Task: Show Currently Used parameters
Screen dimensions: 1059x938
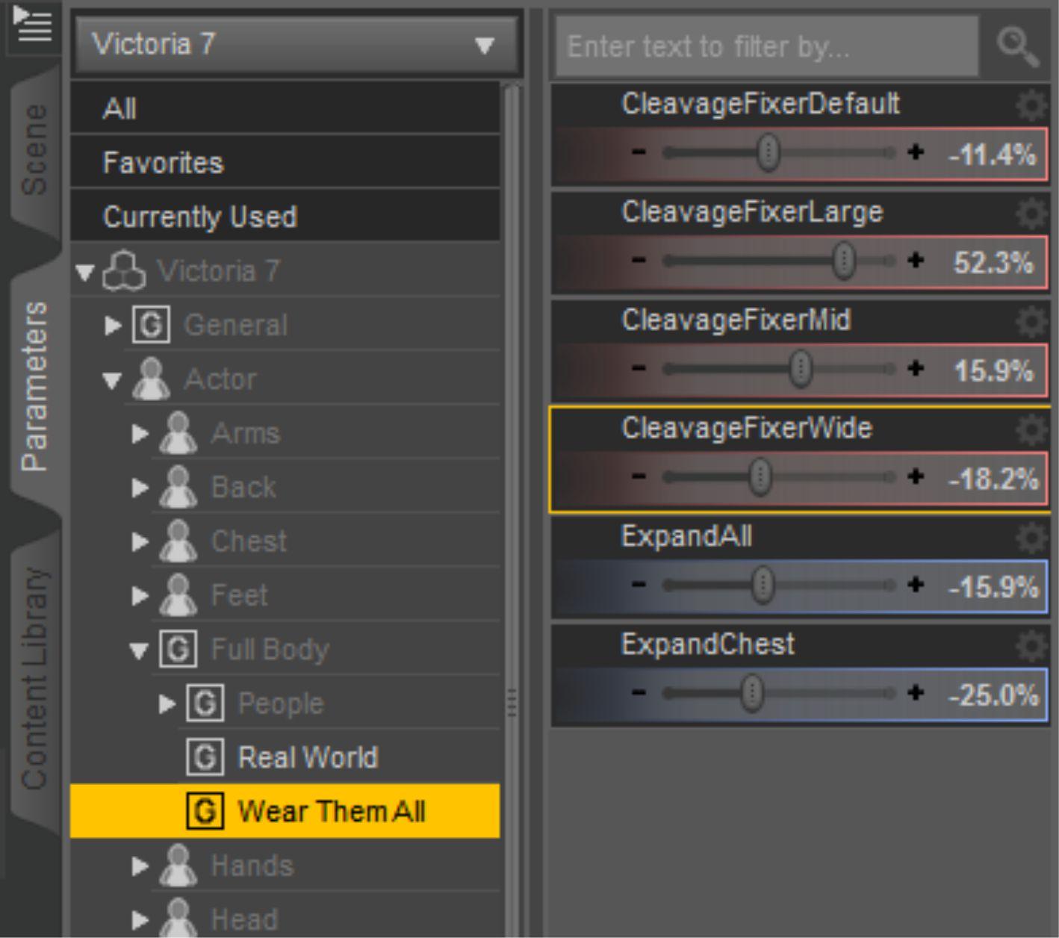Action: click(x=200, y=217)
